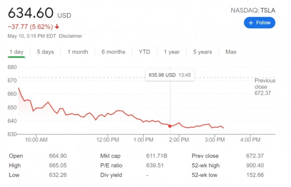Open the Disclaimer link
The height and width of the screenshot is (187, 291).
(71, 36)
